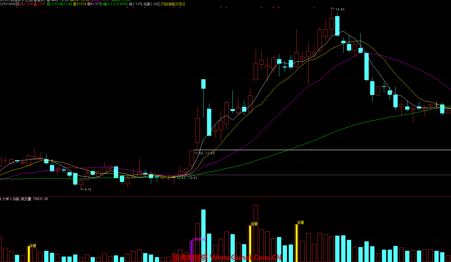The image size is (451, 262).
Task: Click the 11.60 - 11.65 gap label
Action: [204, 153]
